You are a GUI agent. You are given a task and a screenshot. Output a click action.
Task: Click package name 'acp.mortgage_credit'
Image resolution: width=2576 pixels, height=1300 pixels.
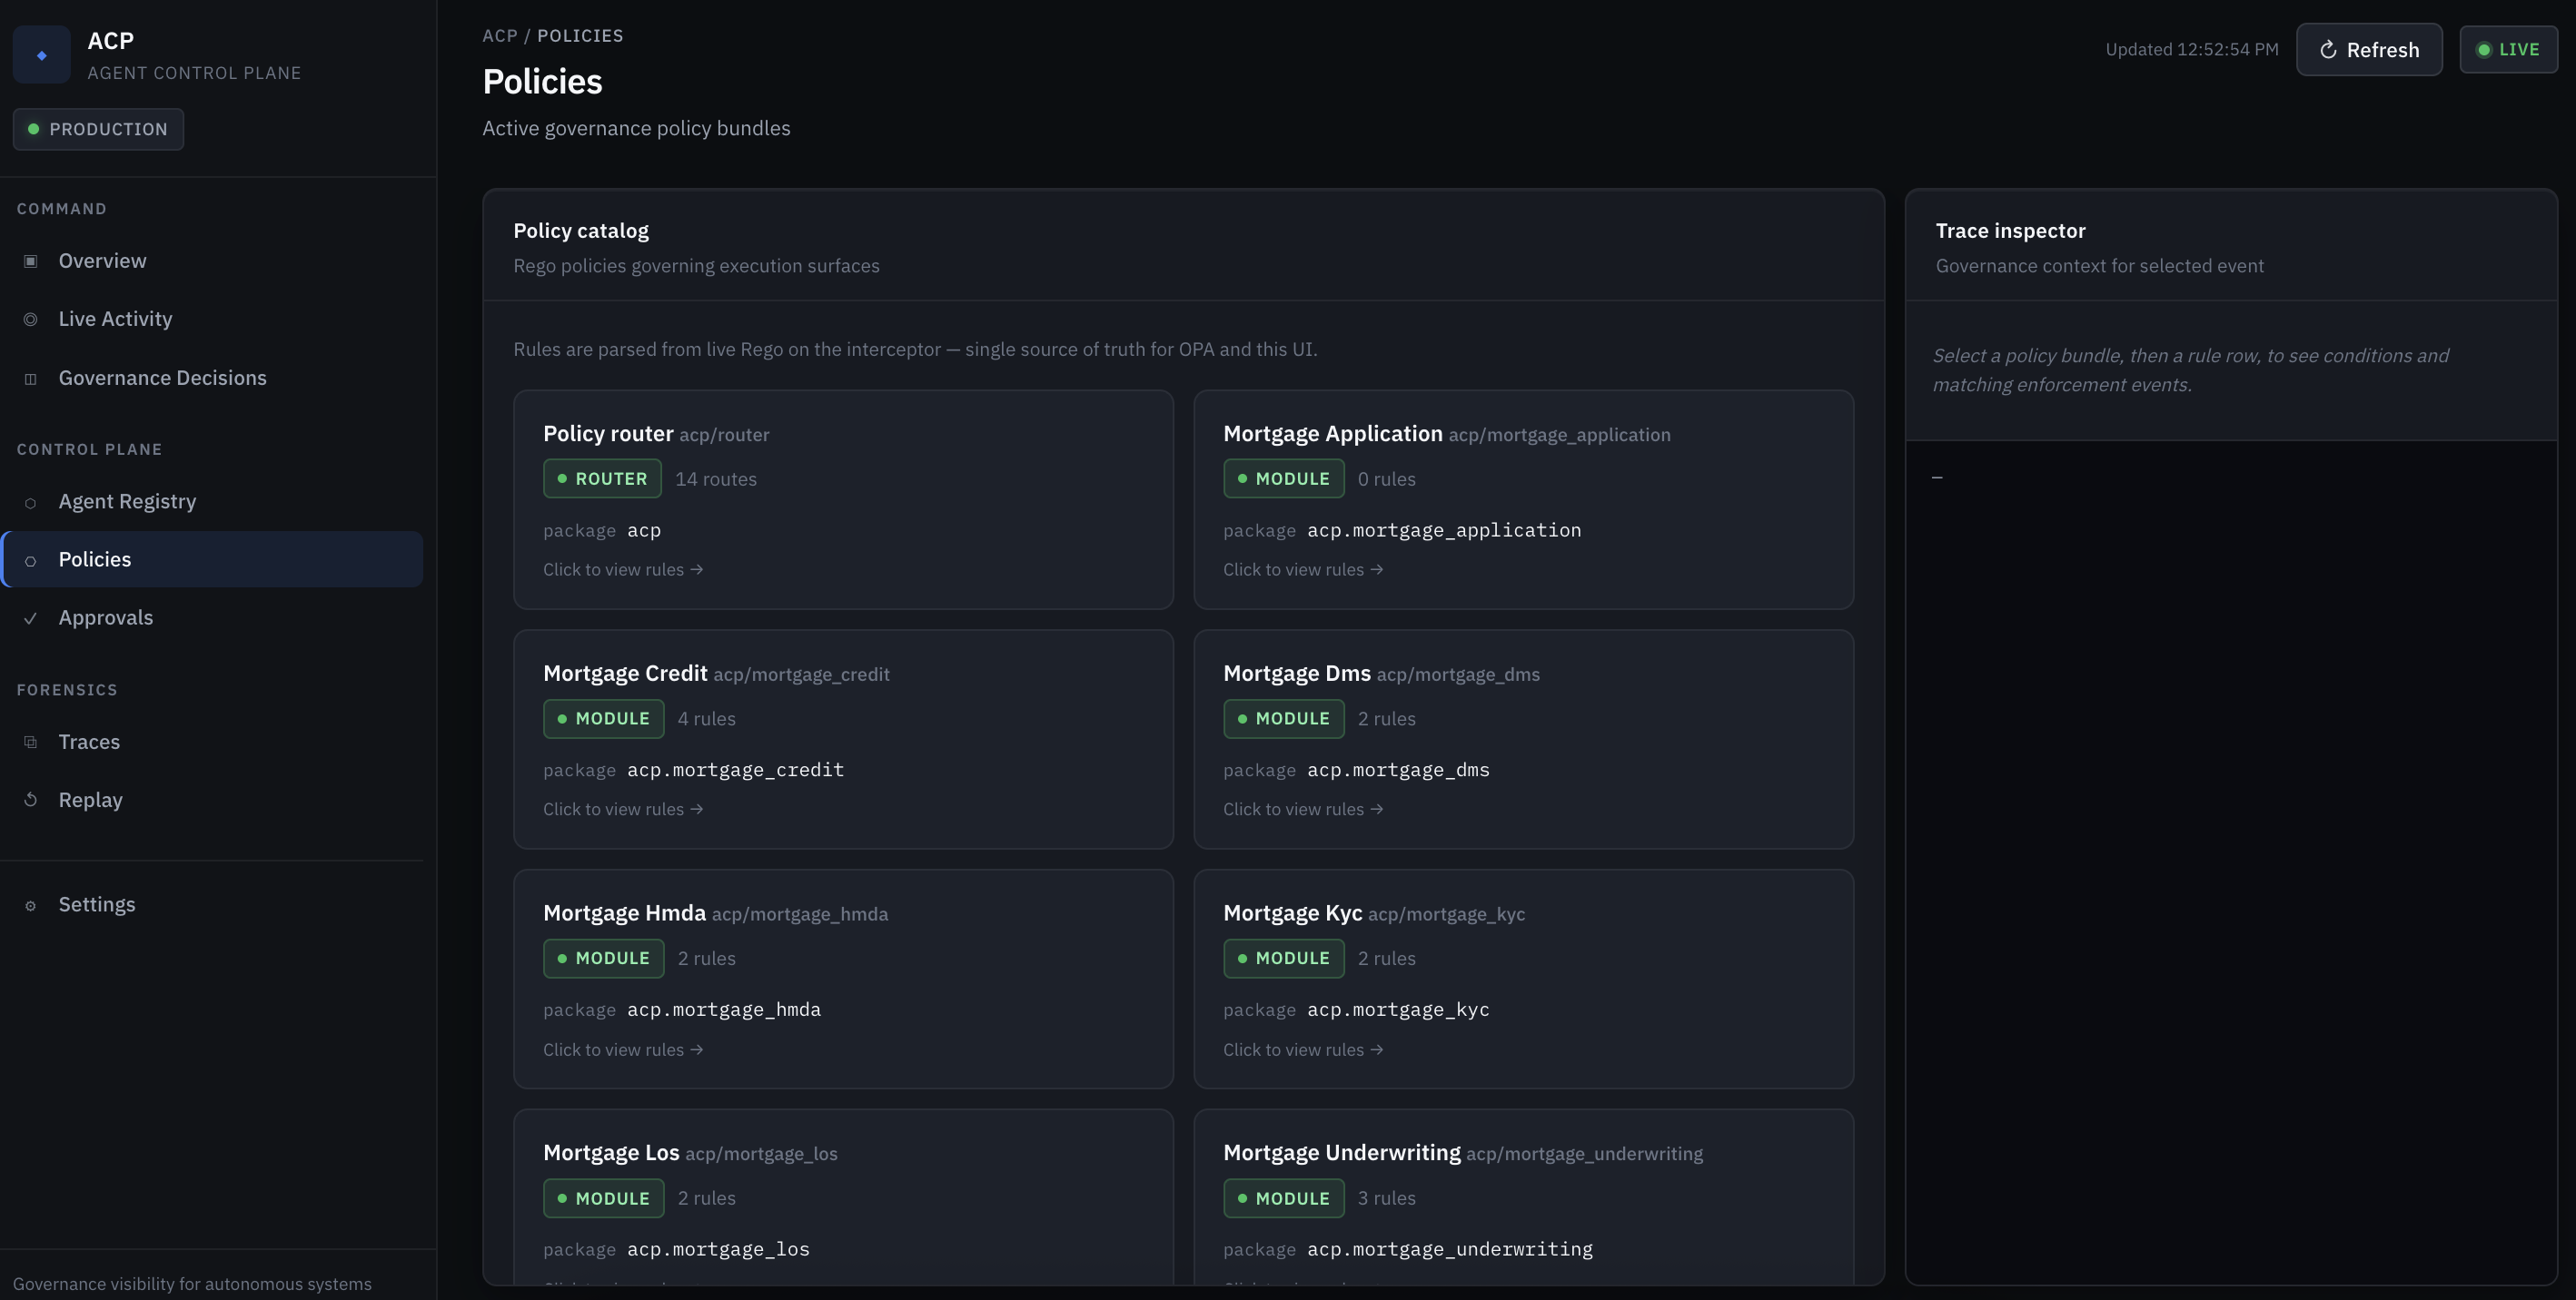pyautogui.click(x=735, y=771)
